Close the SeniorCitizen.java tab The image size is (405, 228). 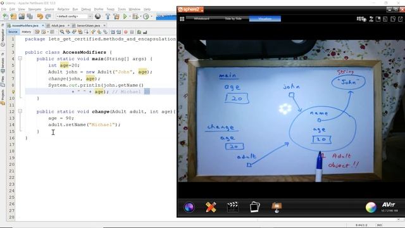(x=104, y=25)
